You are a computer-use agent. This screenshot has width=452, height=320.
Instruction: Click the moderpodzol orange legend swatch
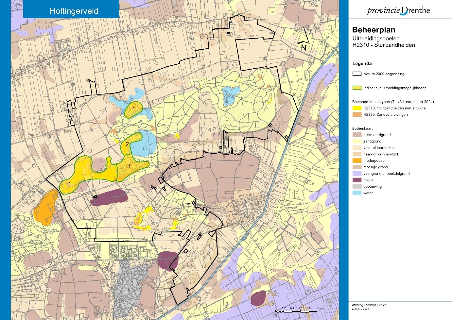coord(356,160)
